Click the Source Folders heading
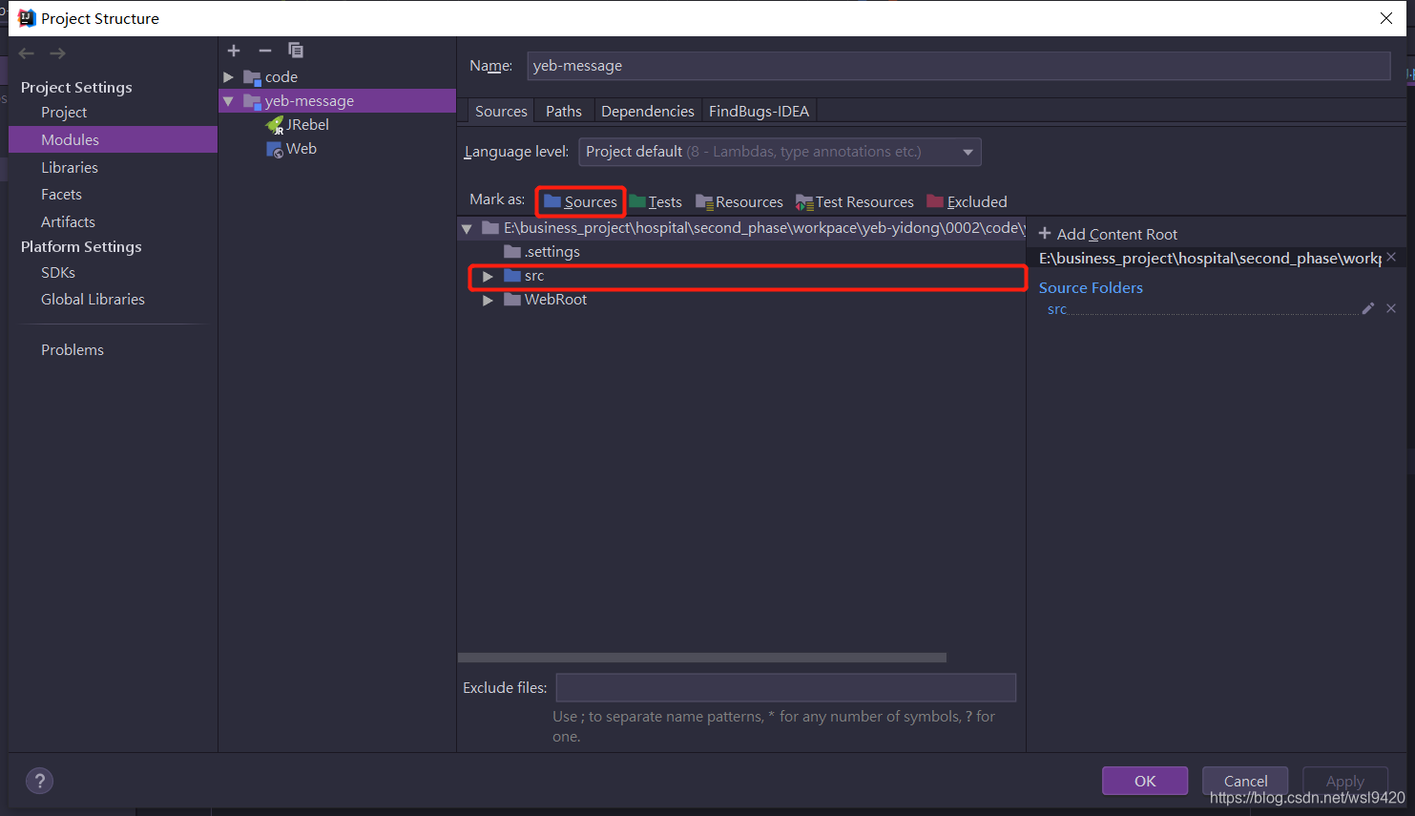Viewport: 1415px width, 816px height. pos(1091,288)
